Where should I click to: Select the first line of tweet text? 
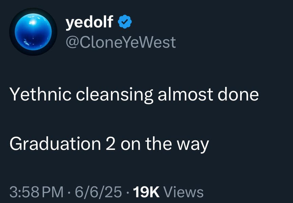click(134, 94)
